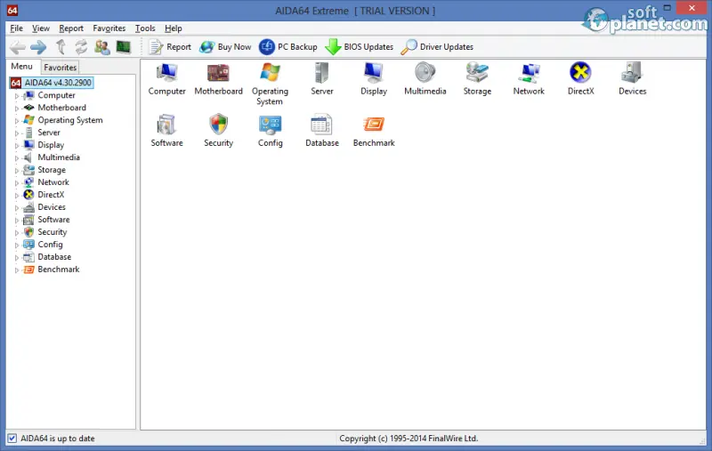The height and width of the screenshot is (451, 712).
Task: Expand the Multimedia tree node
Action: point(17,158)
